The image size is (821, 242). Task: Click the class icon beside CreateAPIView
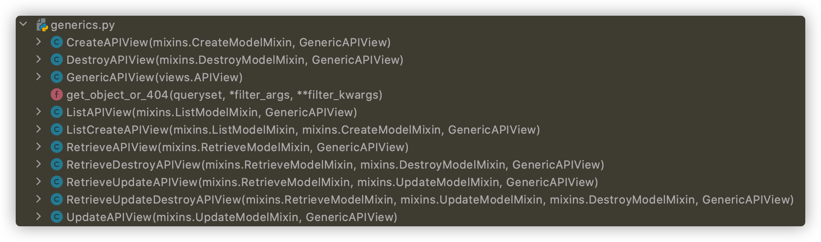57,42
